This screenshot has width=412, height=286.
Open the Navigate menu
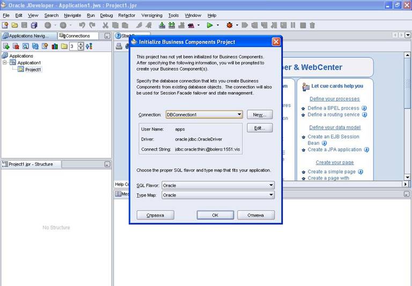[x=72, y=15]
